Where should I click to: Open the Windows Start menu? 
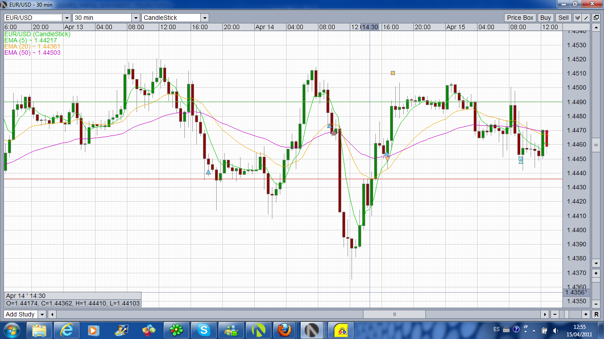pos(12,330)
